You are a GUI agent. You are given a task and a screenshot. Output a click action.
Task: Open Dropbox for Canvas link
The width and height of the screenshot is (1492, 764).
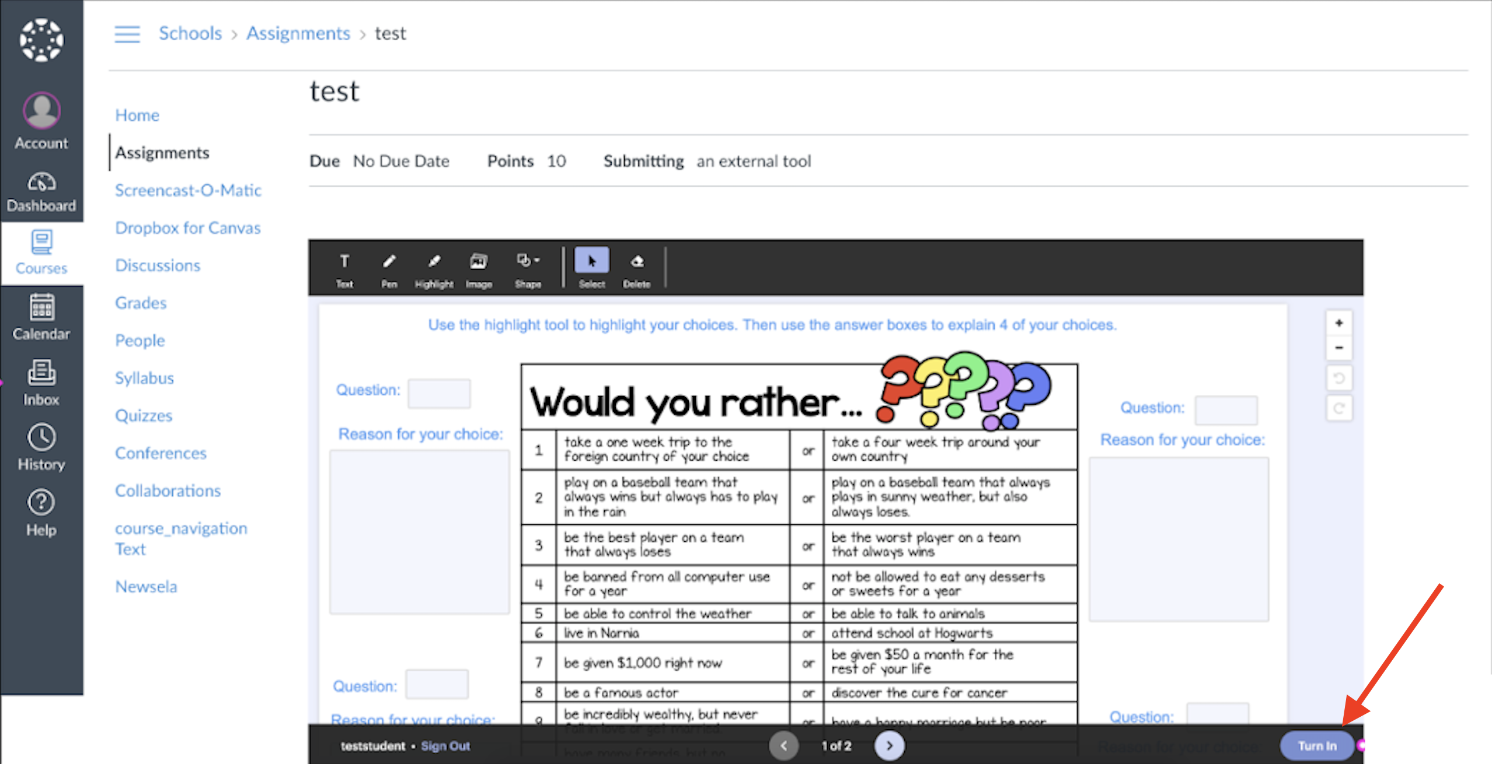tap(188, 227)
